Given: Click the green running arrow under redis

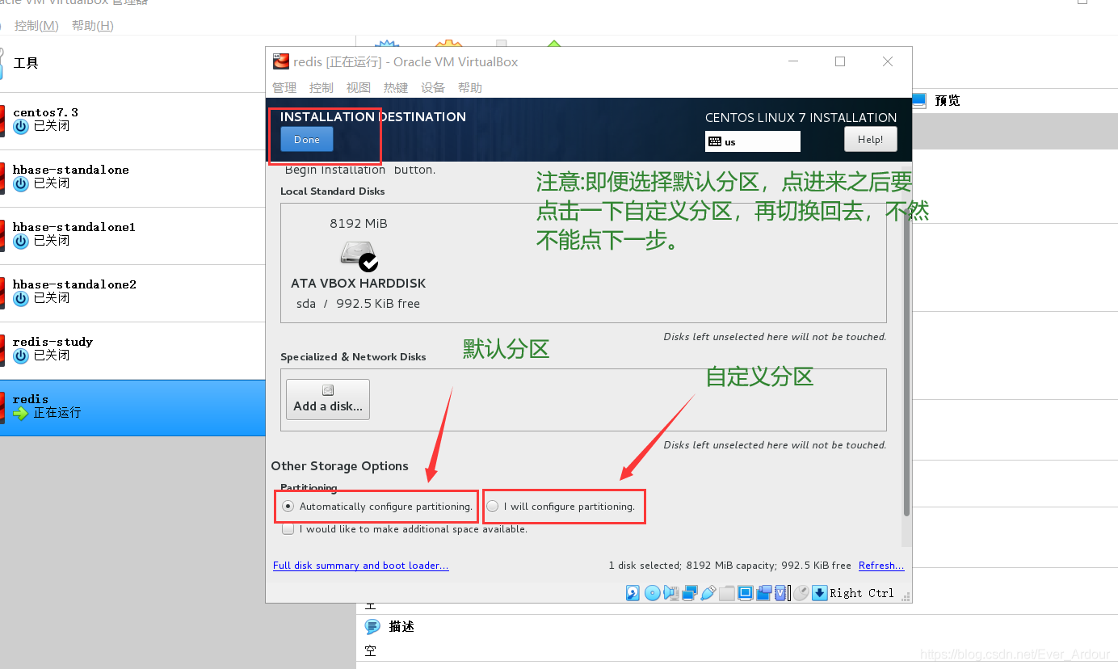Looking at the screenshot, I should point(21,413).
